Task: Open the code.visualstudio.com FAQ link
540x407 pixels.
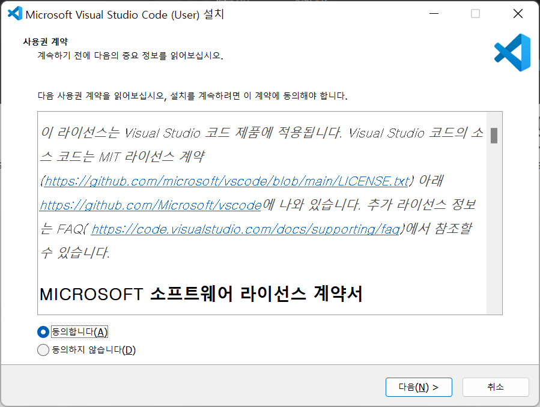Action: click(x=246, y=229)
